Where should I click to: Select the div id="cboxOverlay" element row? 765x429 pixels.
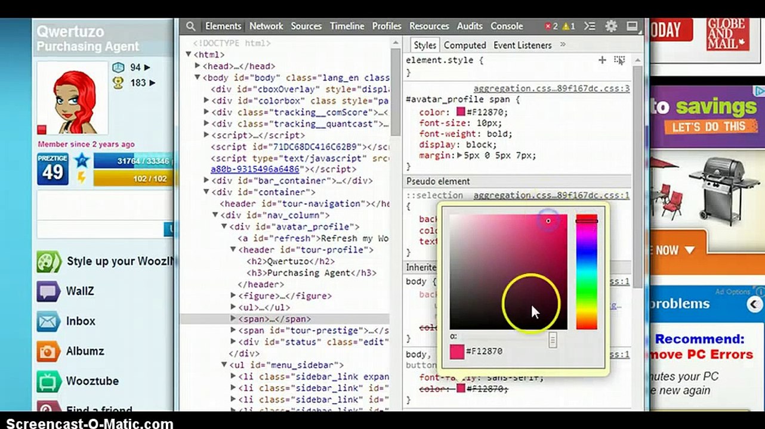click(300, 89)
